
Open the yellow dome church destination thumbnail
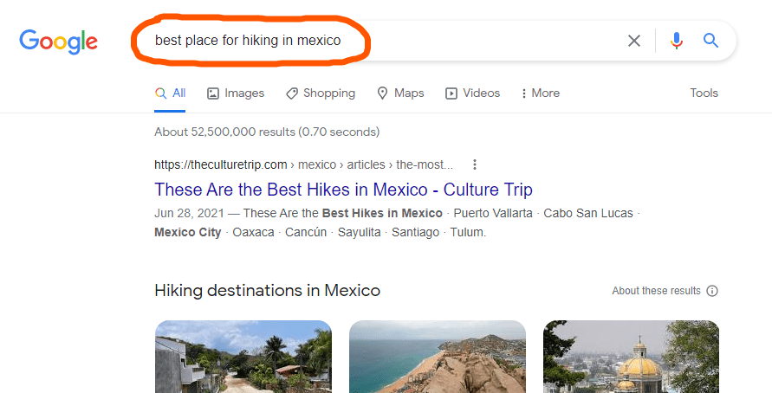(631, 357)
